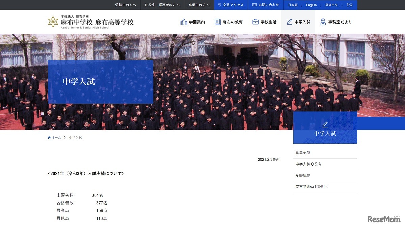Click the 2021.2.3更新 date text

[x=269, y=159]
